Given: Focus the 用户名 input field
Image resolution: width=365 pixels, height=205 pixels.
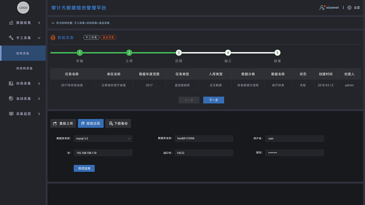Looking at the screenshot, I should (295, 139).
